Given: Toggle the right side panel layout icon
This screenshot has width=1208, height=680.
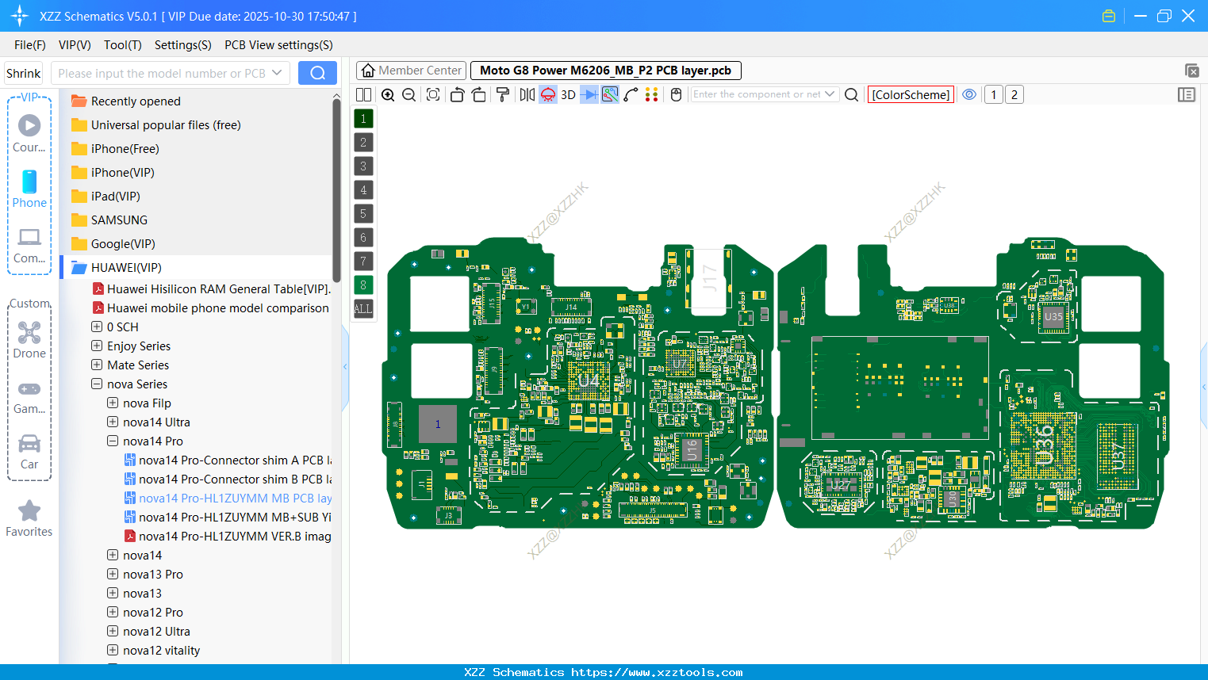Looking at the screenshot, I should [x=1187, y=94].
